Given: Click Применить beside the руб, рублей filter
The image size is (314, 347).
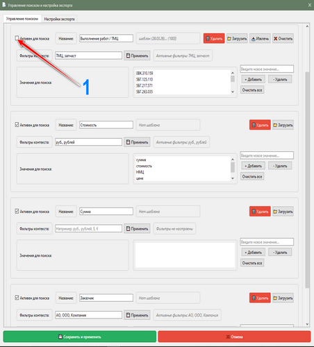Looking at the screenshot, I should (x=137, y=142).
